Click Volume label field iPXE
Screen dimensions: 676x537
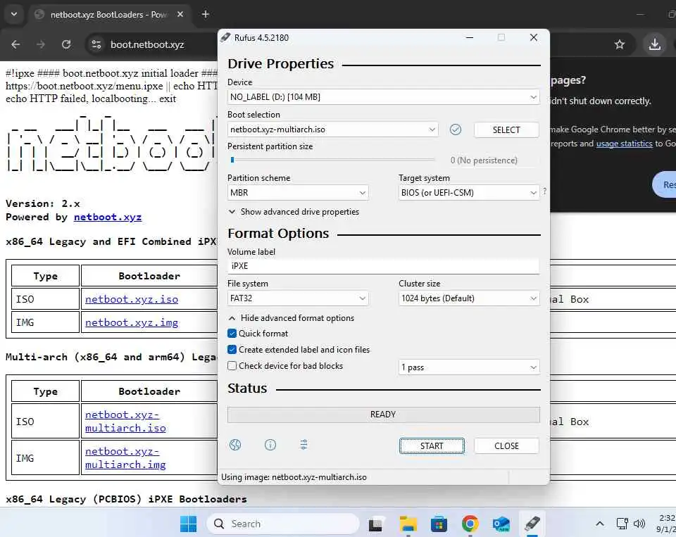(383, 266)
